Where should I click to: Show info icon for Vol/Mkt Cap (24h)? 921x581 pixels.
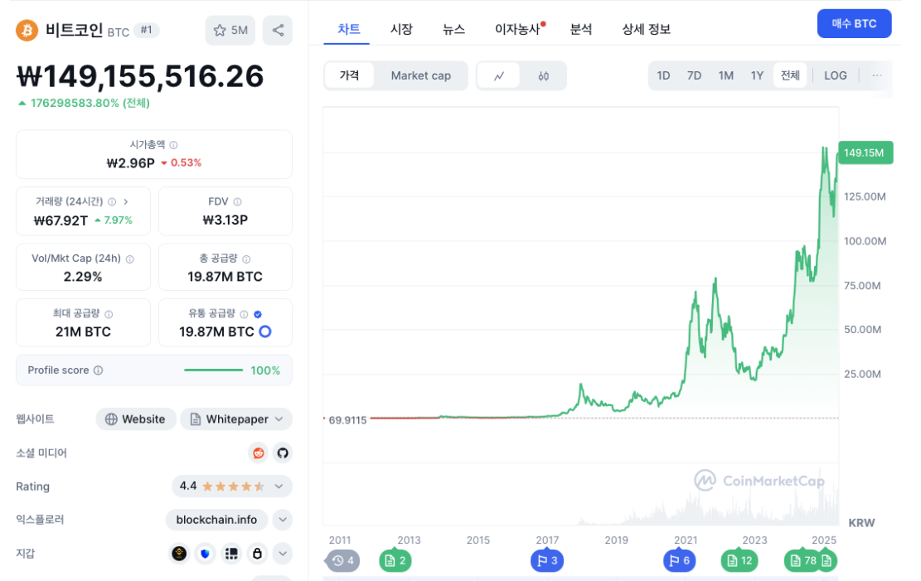pos(130,259)
